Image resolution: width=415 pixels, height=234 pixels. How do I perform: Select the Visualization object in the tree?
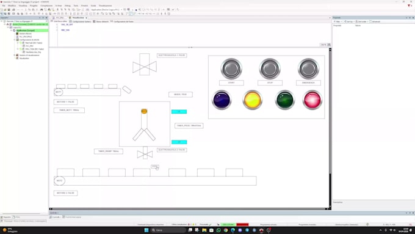click(x=24, y=58)
